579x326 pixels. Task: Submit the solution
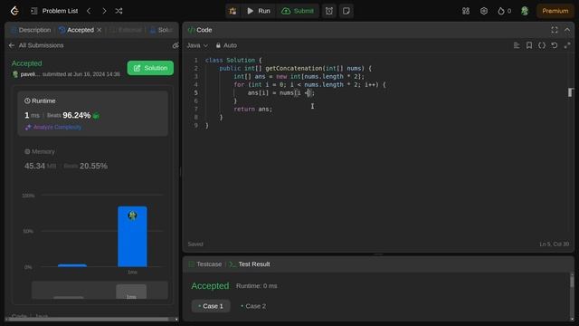(x=298, y=11)
